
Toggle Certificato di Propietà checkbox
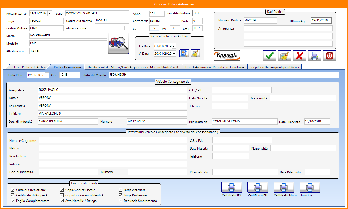pos(13,195)
